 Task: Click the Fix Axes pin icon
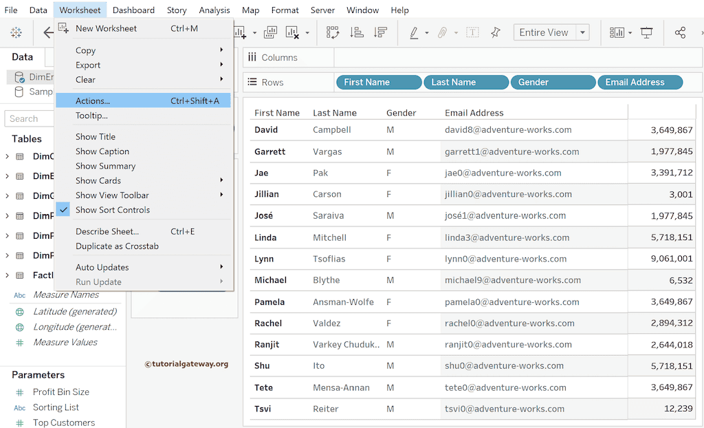coord(495,32)
